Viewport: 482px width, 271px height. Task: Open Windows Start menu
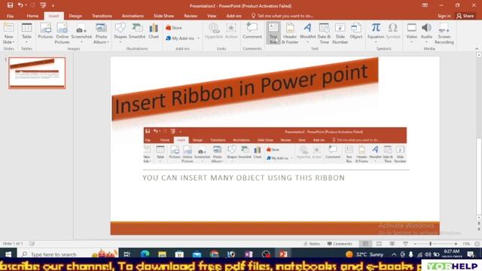pyautogui.click(x=8, y=254)
